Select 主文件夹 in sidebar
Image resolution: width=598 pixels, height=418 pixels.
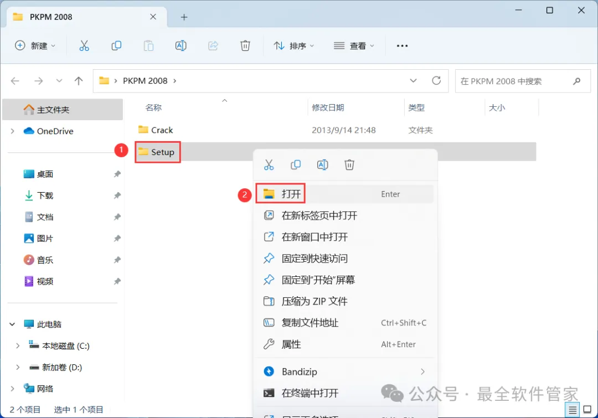[63, 110]
